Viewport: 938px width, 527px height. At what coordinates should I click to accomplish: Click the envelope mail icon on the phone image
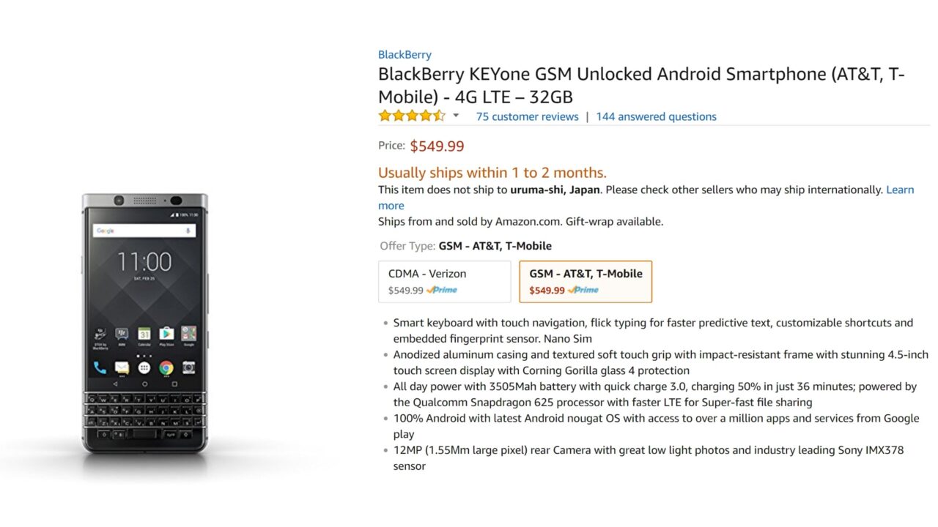click(122, 367)
